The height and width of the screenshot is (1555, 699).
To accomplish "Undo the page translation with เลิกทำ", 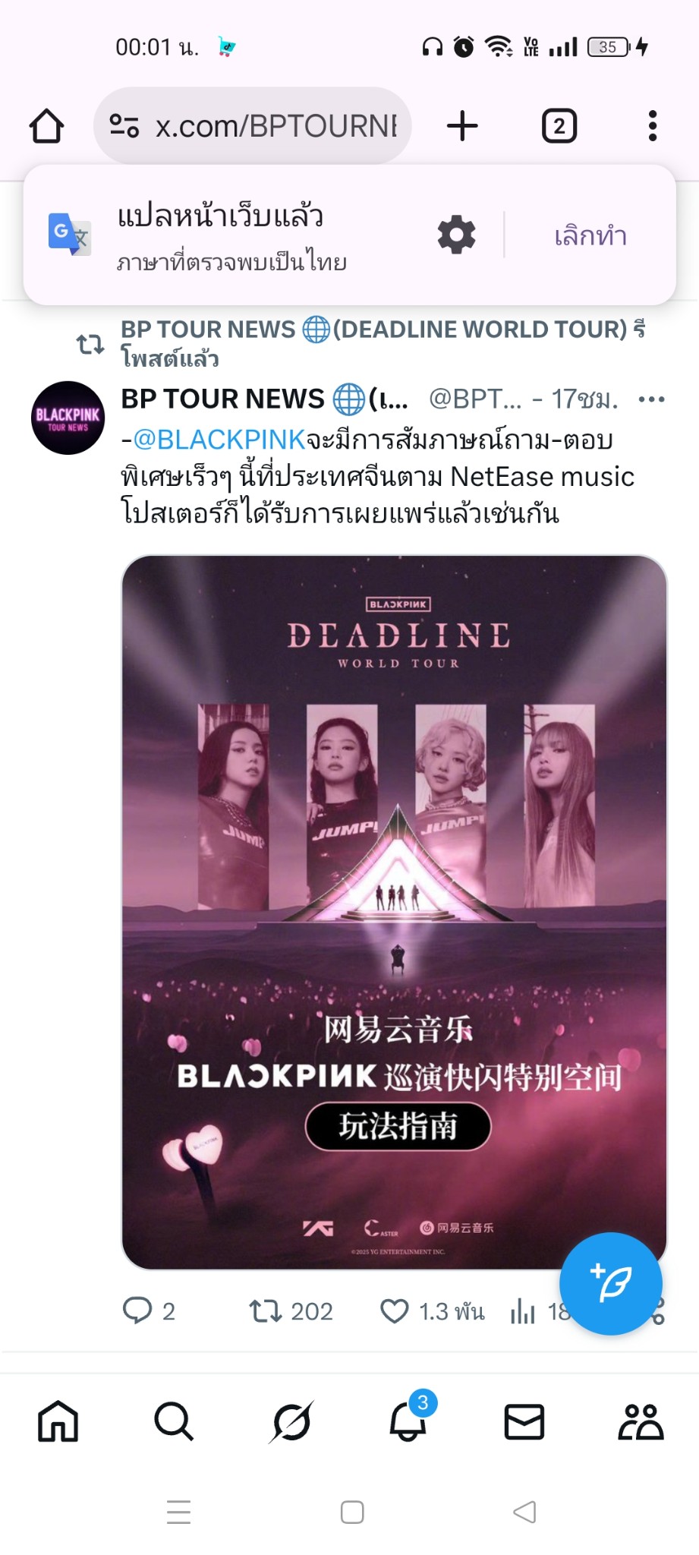I will pos(590,236).
